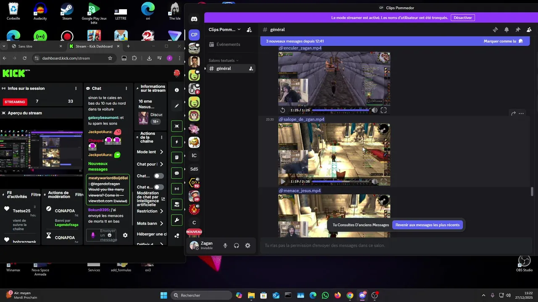Reload the Kick dashboard page
The width and height of the screenshot is (538, 302).
[24, 58]
